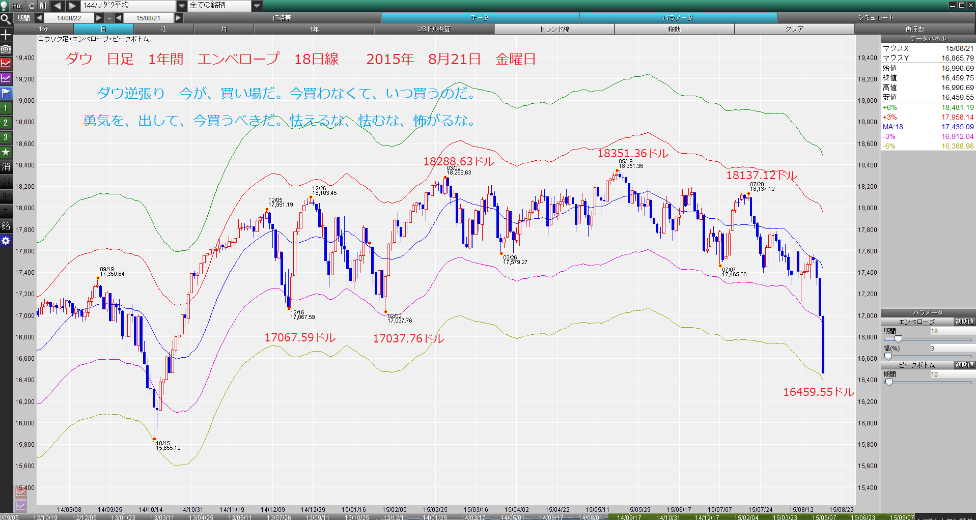Viewport: 976px width, 520px height.
Task: Click the 消 erase button in sidebar
Action: point(6,167)
